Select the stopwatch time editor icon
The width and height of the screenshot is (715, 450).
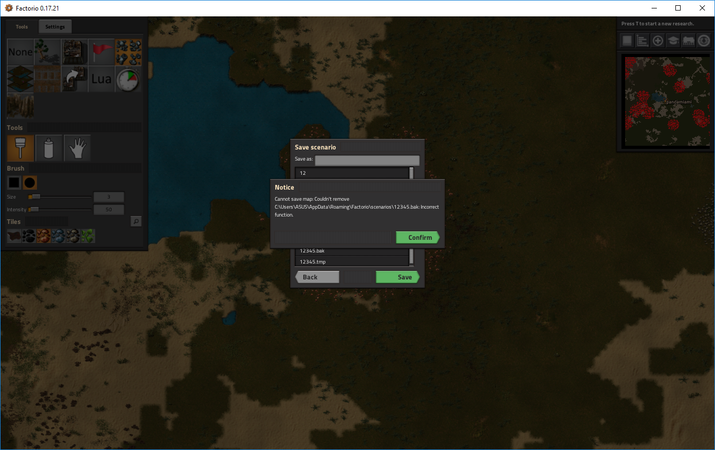coord(127,79)
